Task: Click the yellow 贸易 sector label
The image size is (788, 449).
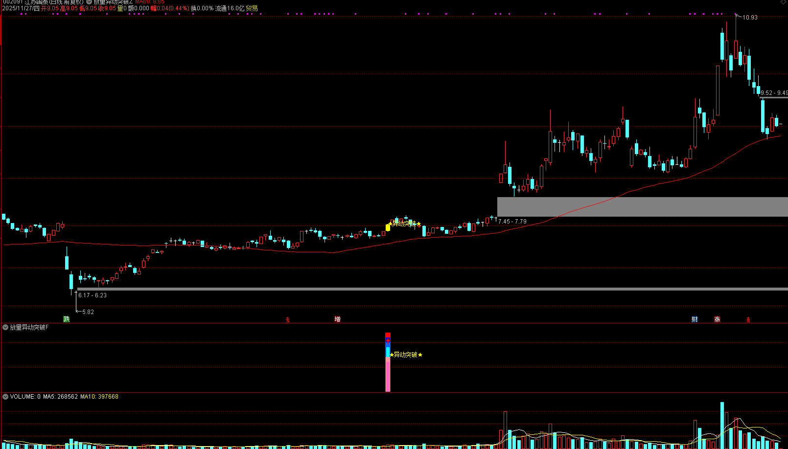Action: (252, 8)
